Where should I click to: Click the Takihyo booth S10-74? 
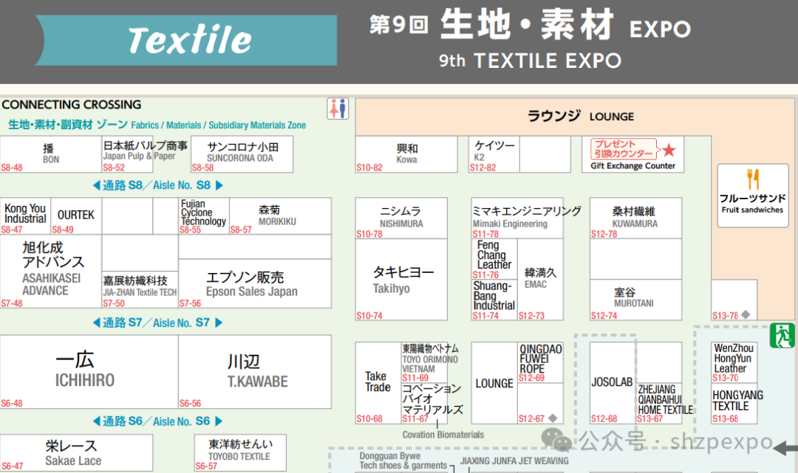tap(401, 280)
